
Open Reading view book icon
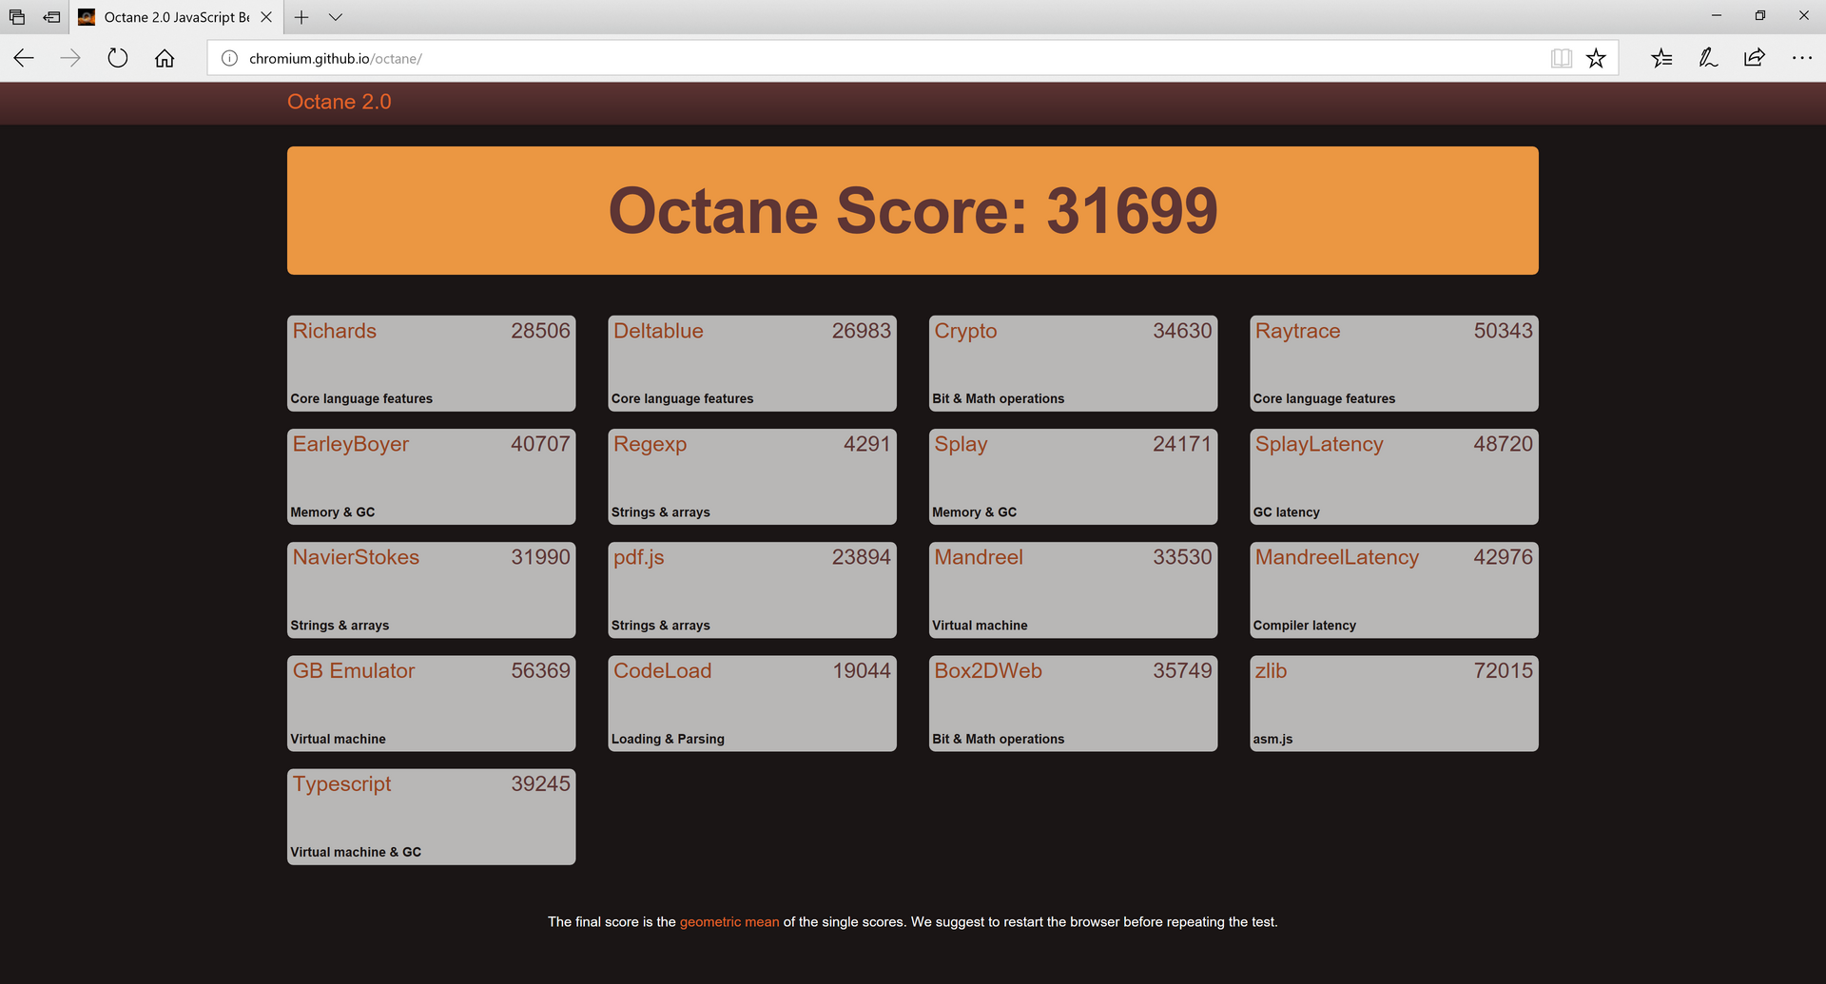tap(1561, 59)
